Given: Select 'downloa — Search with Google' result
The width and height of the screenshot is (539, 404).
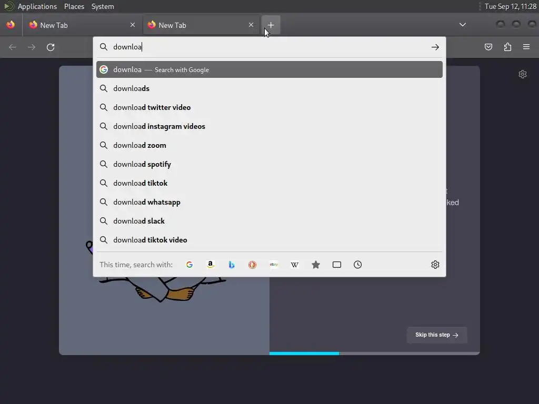Looking at the screenshot, I should (269, 69).
